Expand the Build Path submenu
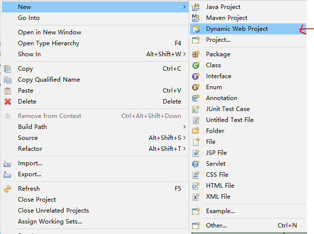Screen dimensions: 314x234 184,127
